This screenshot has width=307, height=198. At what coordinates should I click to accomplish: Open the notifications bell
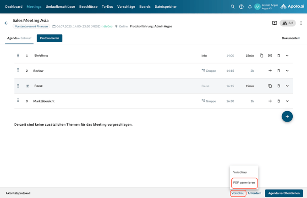pyautogui.click(x=250, y=7)
